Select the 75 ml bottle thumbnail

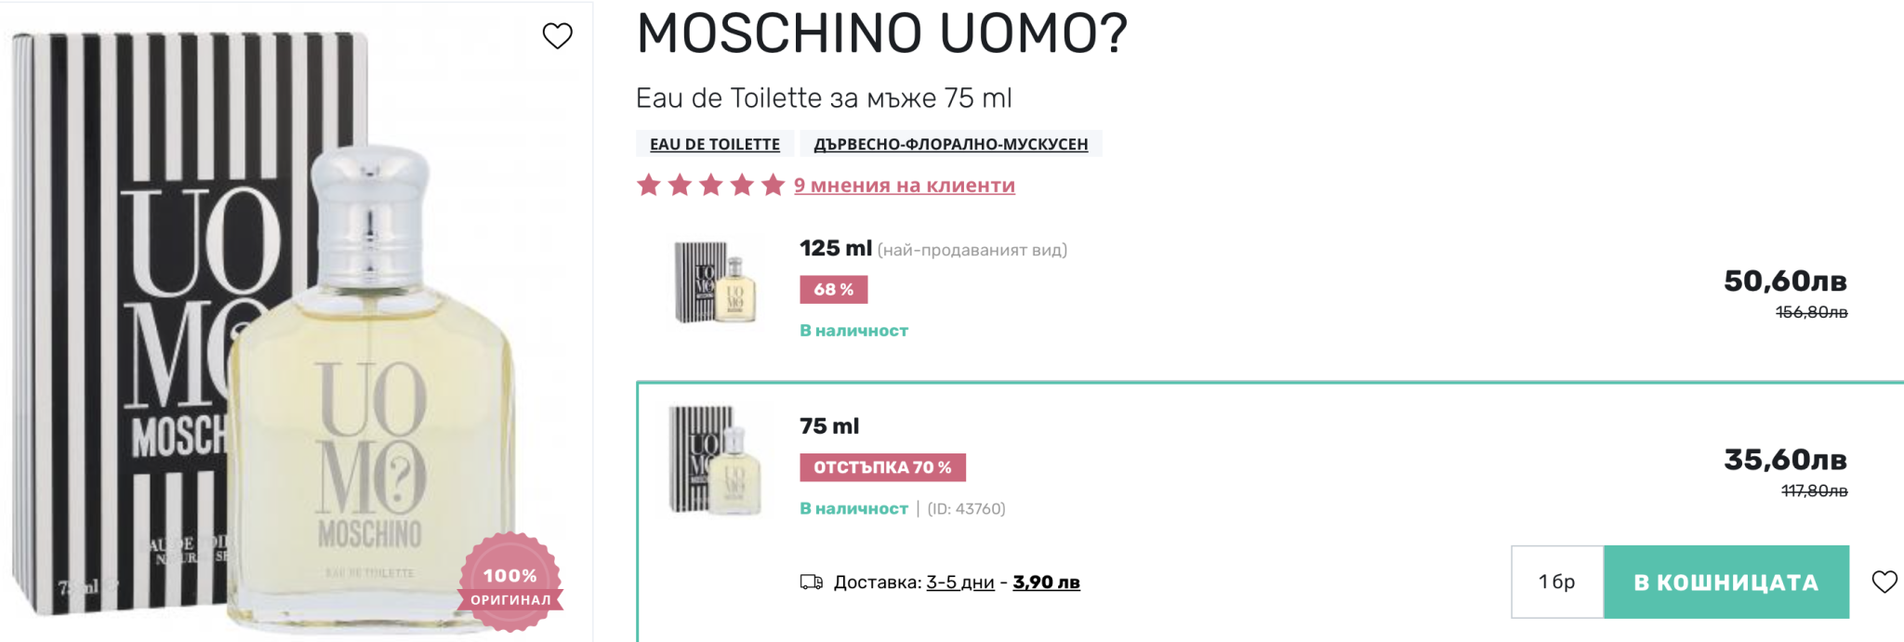715,460
